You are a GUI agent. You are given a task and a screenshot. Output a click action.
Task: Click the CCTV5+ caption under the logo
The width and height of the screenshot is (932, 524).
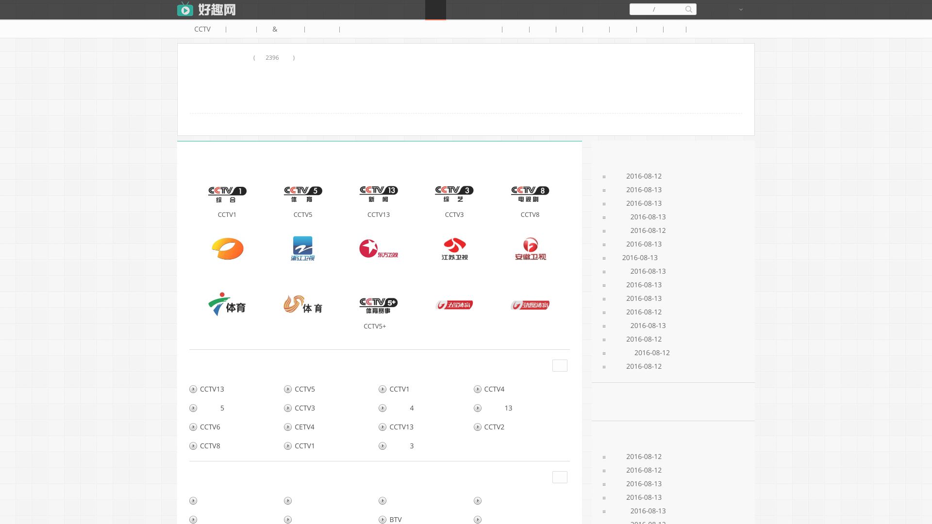click(375, 326)
